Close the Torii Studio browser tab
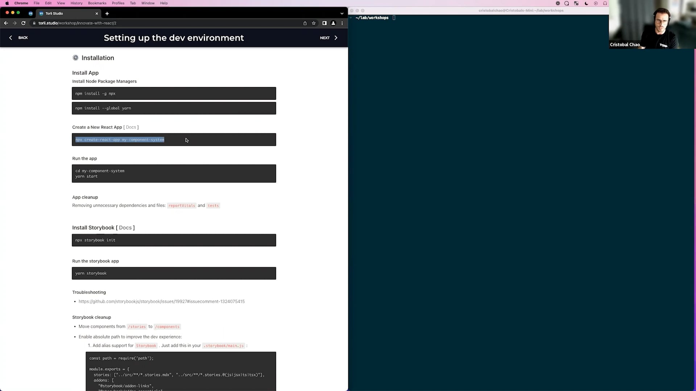This screenshot has height=391, width=696. pos(97,13)
